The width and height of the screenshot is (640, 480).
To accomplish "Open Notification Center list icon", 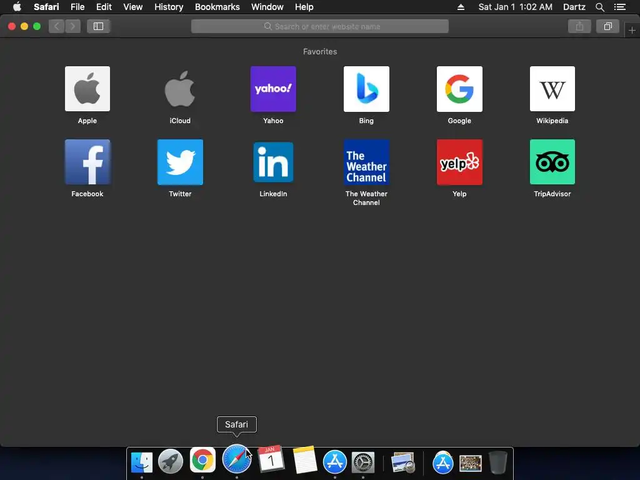I will coord(619,7).
